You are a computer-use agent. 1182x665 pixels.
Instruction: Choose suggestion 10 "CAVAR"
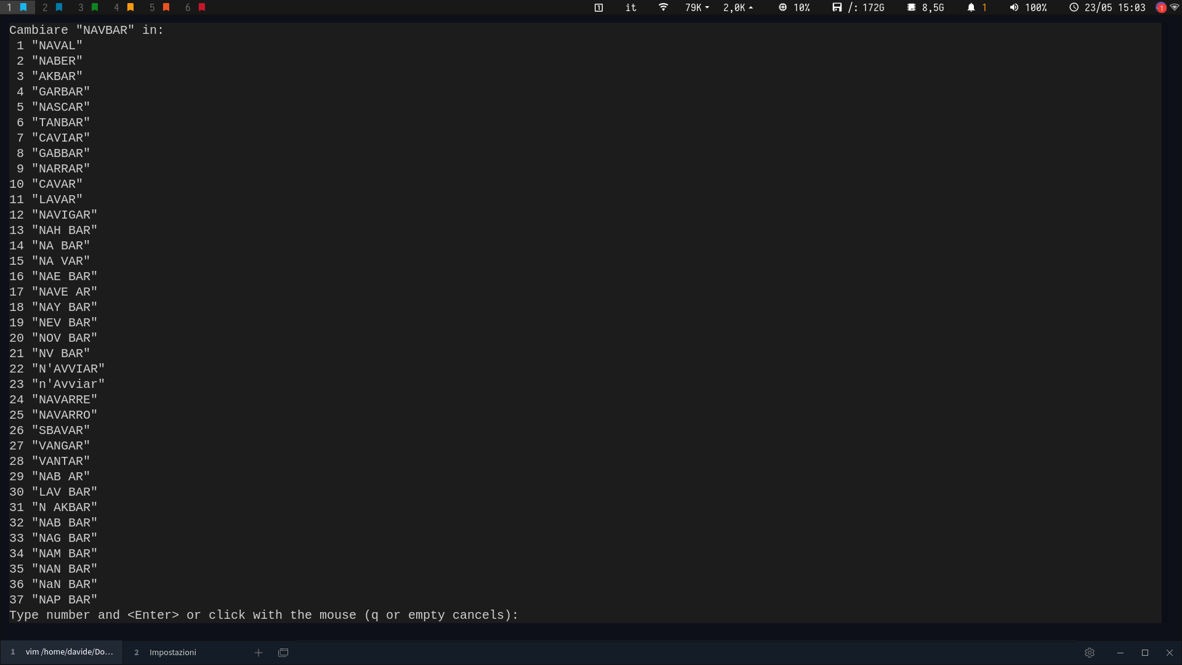click(46, 184)
